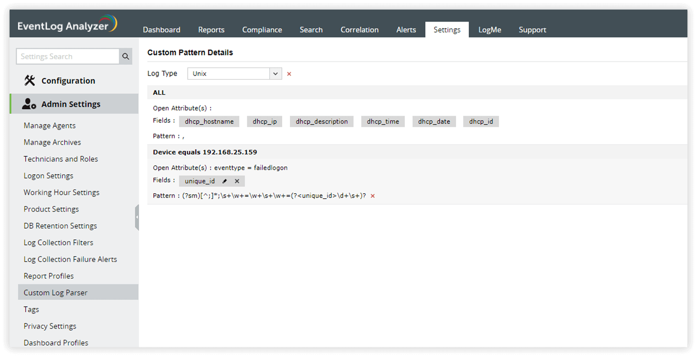Click the Custom Pattern Details heading
697x357 pixels.
pos(190,53)
